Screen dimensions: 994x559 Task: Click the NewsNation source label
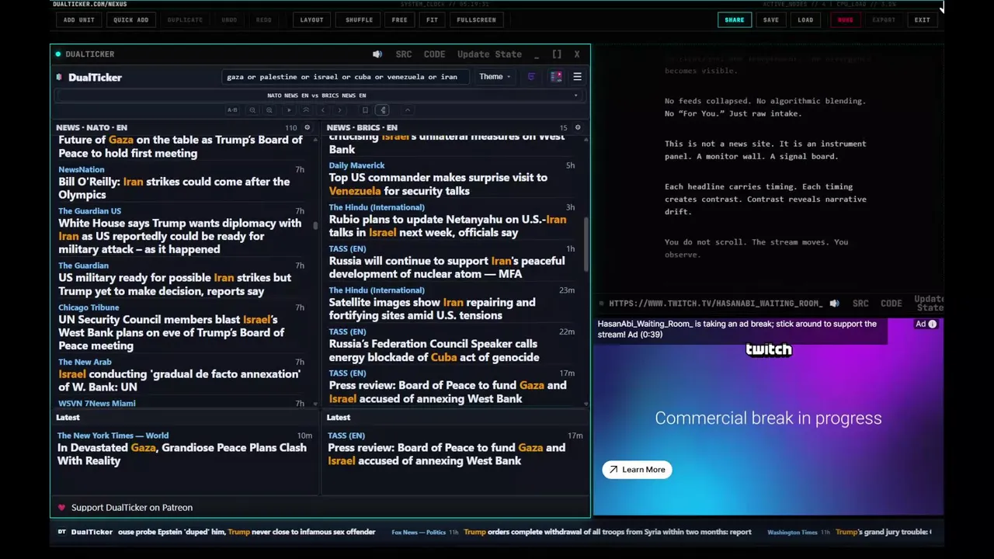(81, 169)
